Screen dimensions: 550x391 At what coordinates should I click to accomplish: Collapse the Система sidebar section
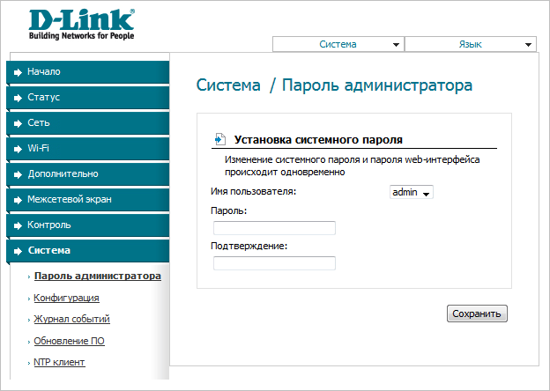pyautogui.click(x=87, y=250)
